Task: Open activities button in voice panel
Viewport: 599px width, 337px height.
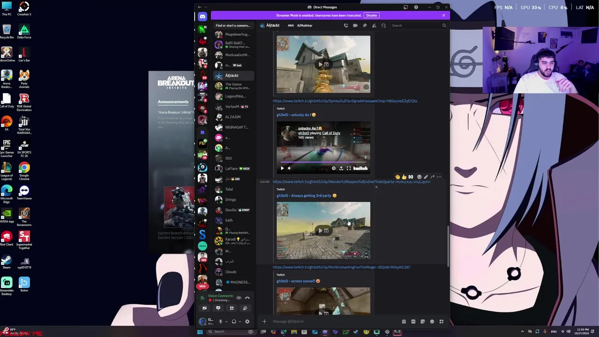Action: (x=232, y=308)
